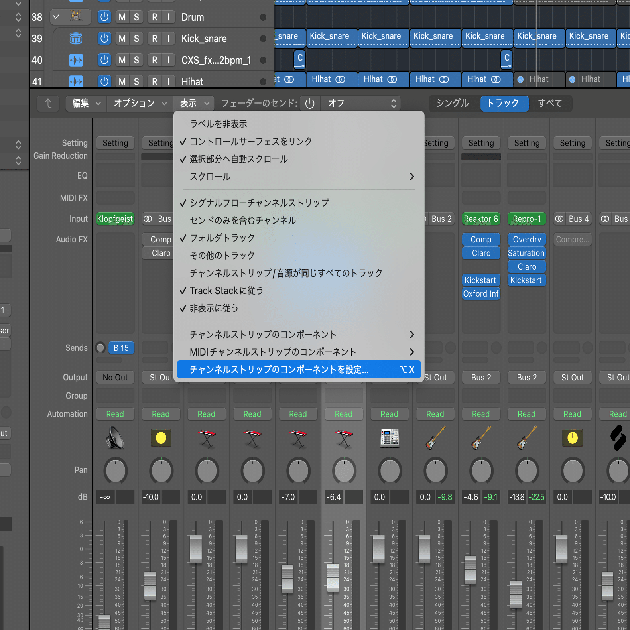This screenshot has width=630, height=630.
Task: Click the B 15 send slot
Action: [121, 348]
